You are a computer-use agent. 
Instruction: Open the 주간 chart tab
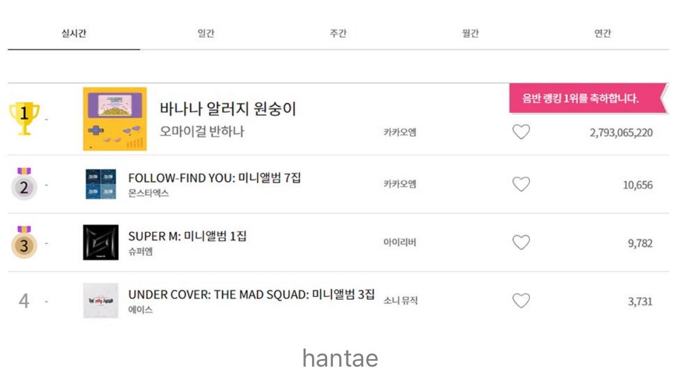pos(338,34)
